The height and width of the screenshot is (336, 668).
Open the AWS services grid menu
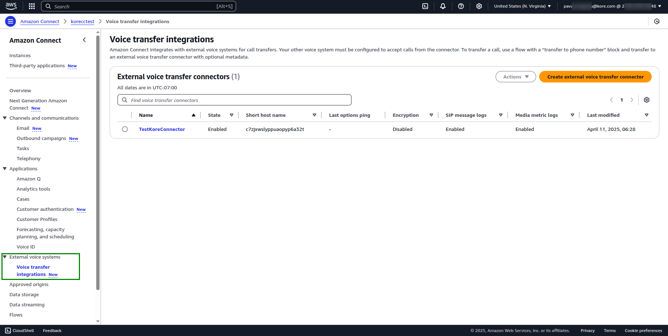coord(32,6)
